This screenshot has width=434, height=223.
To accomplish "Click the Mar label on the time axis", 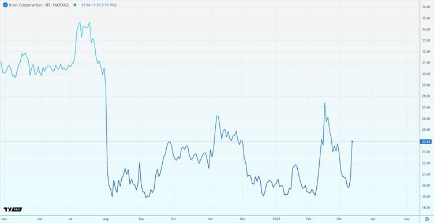I will [x=339, y=219].
